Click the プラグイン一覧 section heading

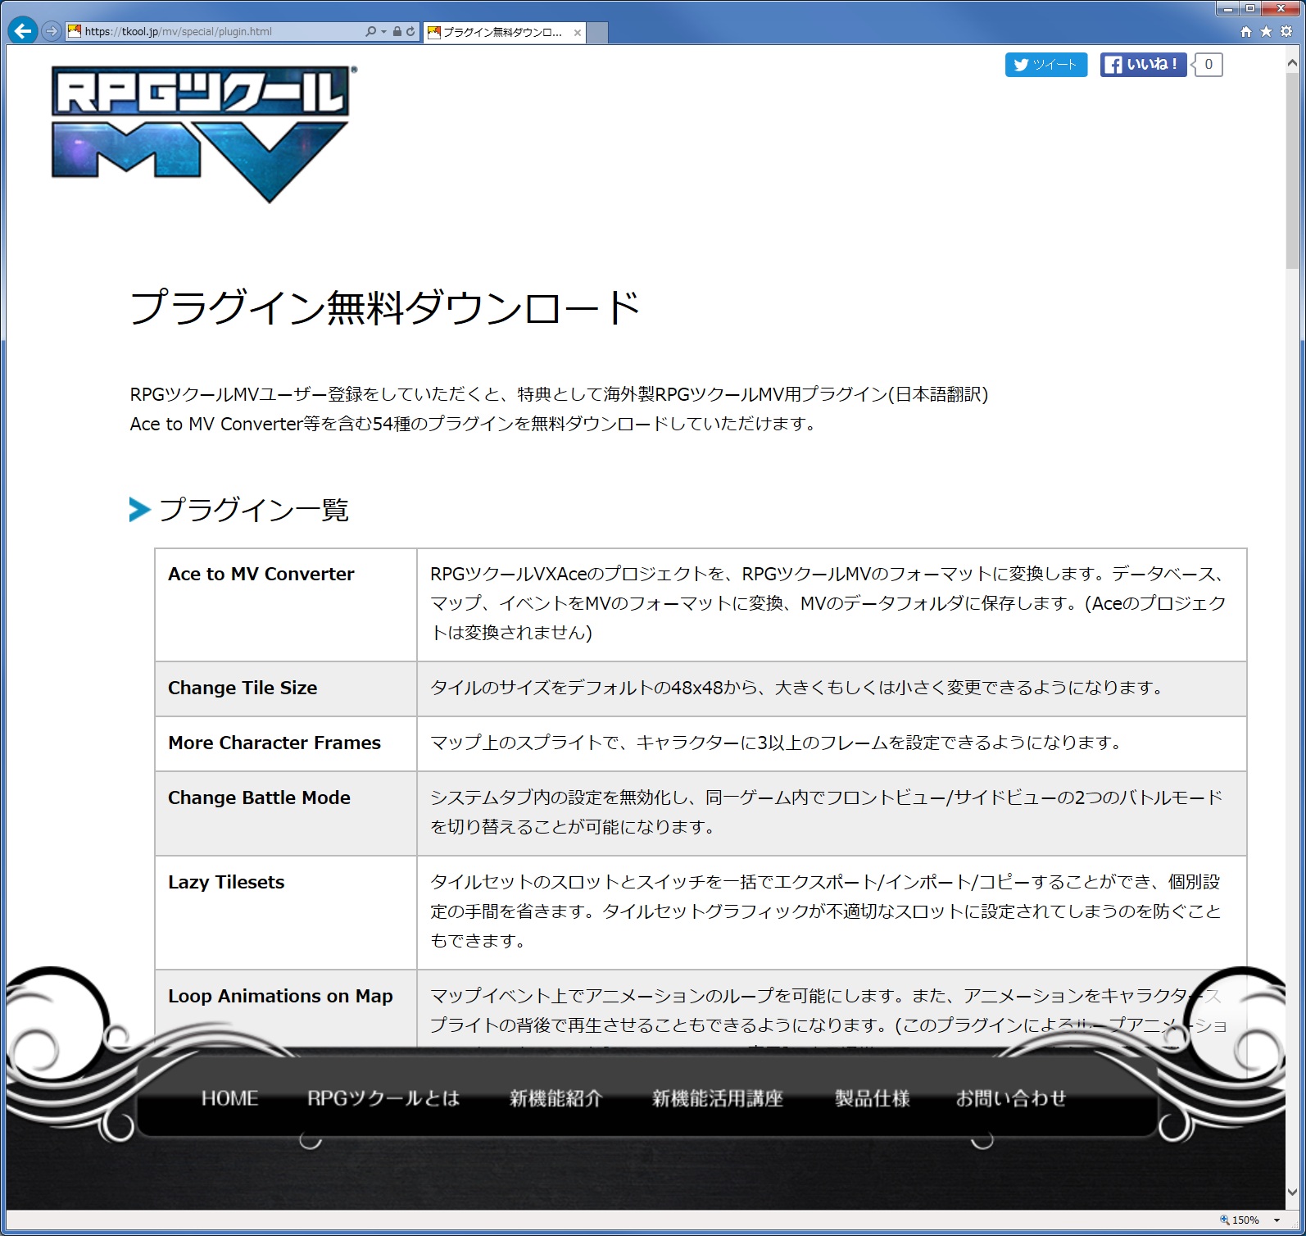coord(254,510)
